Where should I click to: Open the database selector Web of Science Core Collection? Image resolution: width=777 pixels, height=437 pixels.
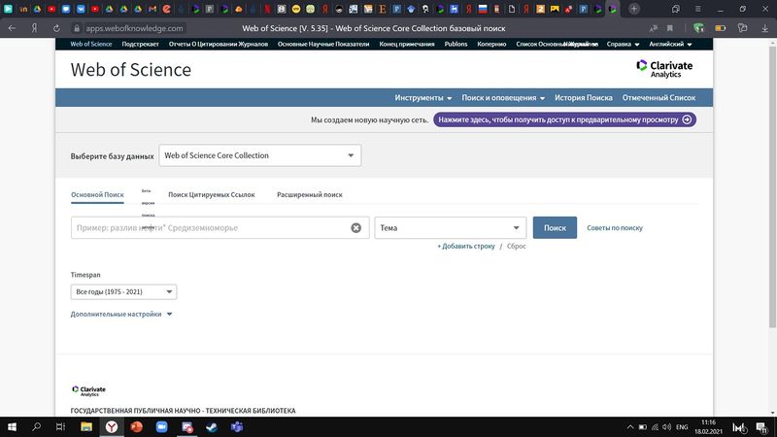click(260, 155)
